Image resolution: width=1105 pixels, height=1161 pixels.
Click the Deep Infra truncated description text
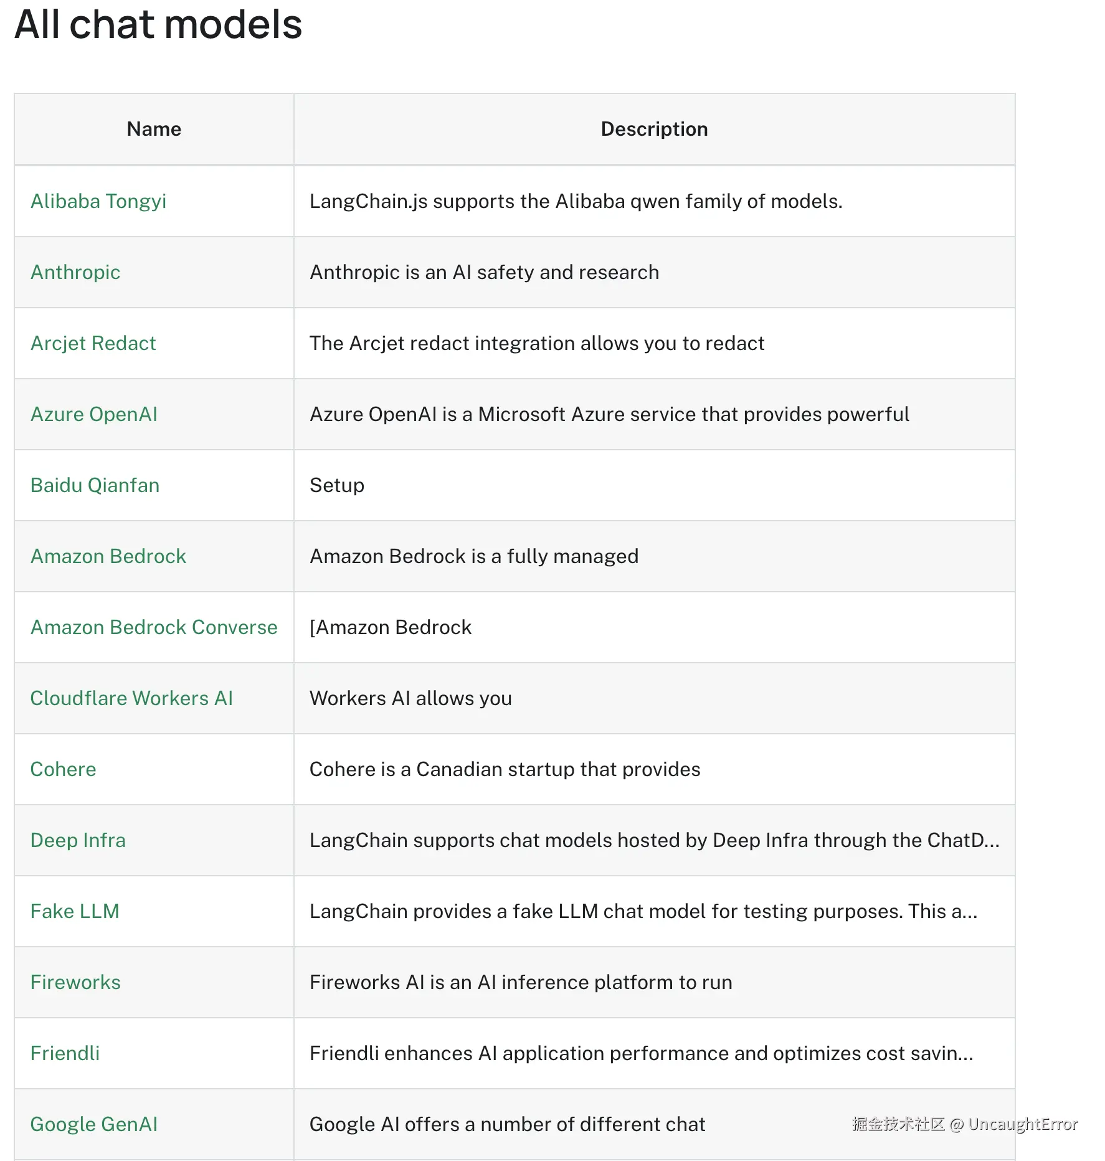[654, 840]
